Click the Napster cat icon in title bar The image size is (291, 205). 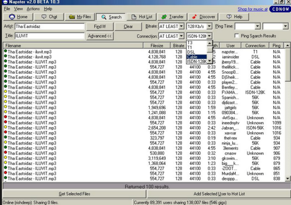click(5, 2)
